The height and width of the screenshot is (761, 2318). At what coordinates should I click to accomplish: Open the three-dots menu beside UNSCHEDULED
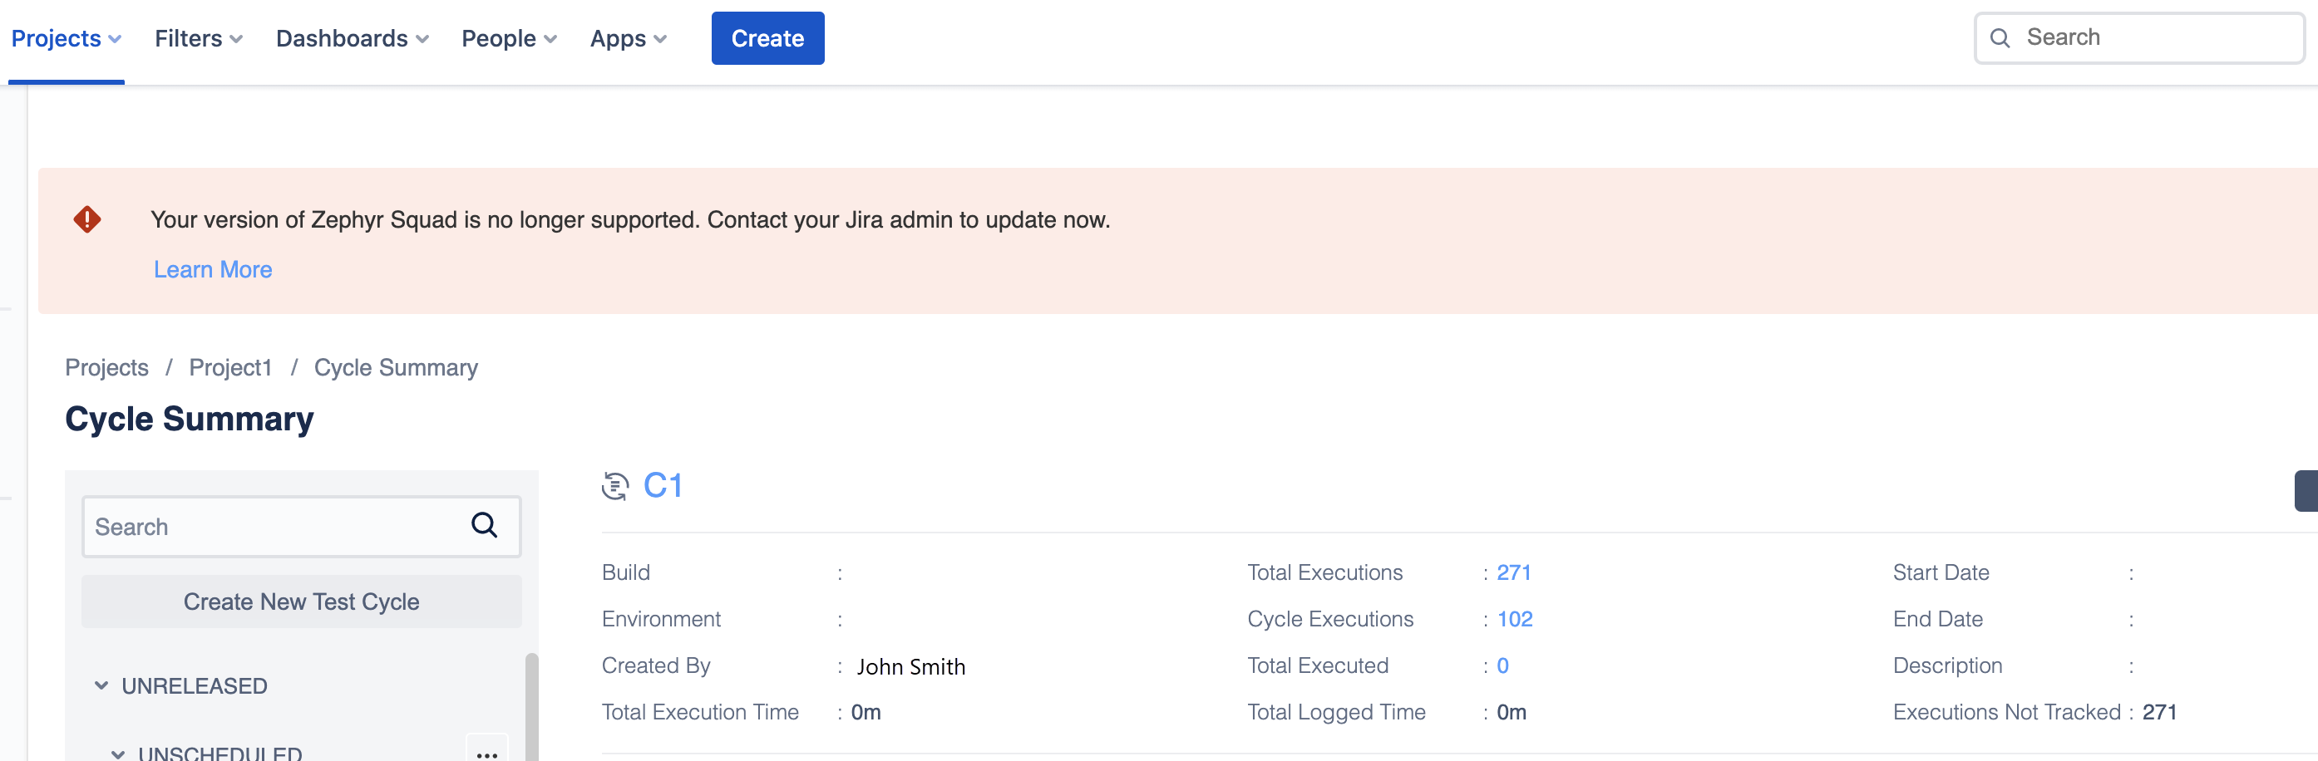[487, 752]
